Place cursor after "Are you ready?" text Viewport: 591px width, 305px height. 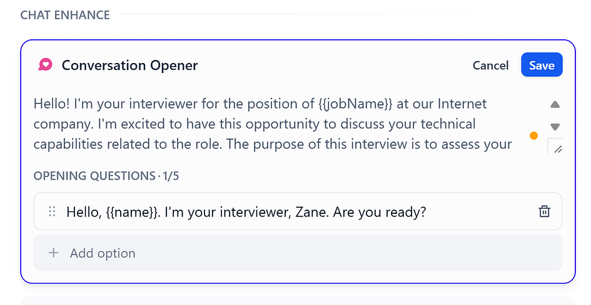(427, 212)
